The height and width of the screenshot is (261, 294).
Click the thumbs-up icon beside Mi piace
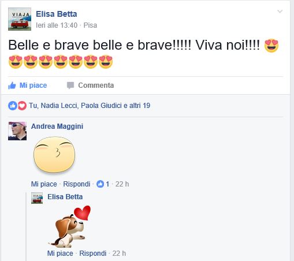pos(12,85)
